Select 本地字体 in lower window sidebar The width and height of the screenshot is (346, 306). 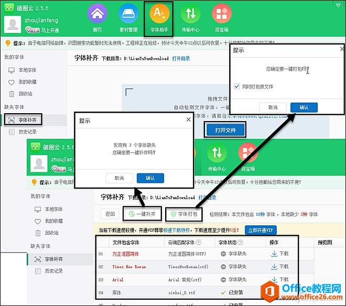point(49,209)
